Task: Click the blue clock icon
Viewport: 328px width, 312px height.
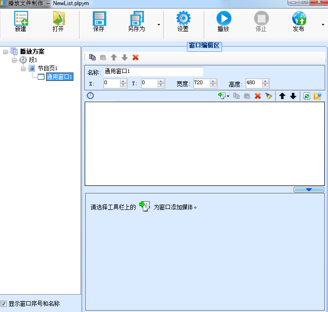Action: point(90,96)
